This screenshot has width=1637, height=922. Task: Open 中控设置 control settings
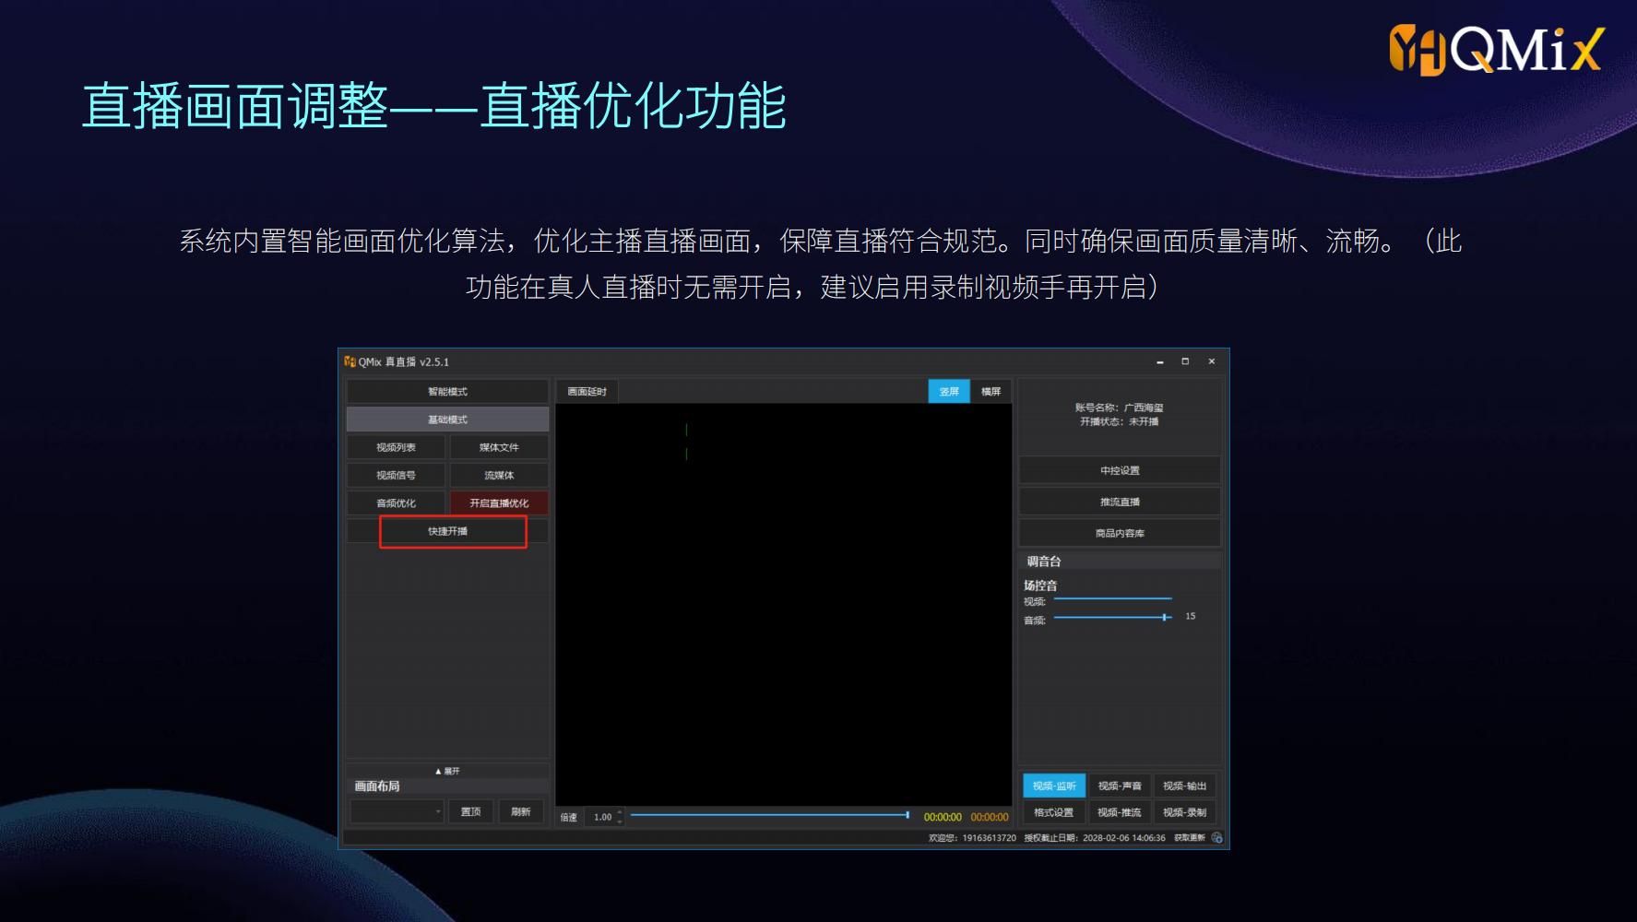tap(1120, 470)
